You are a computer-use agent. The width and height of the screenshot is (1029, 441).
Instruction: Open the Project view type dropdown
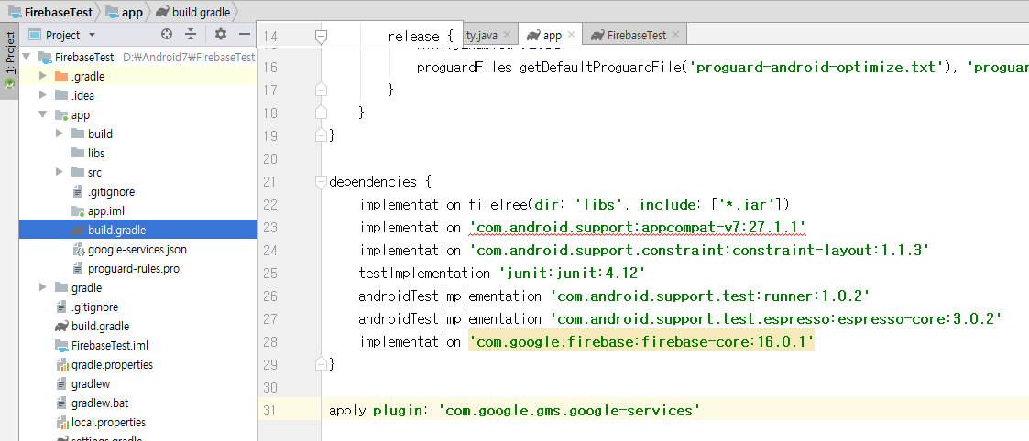coord(91,35)
